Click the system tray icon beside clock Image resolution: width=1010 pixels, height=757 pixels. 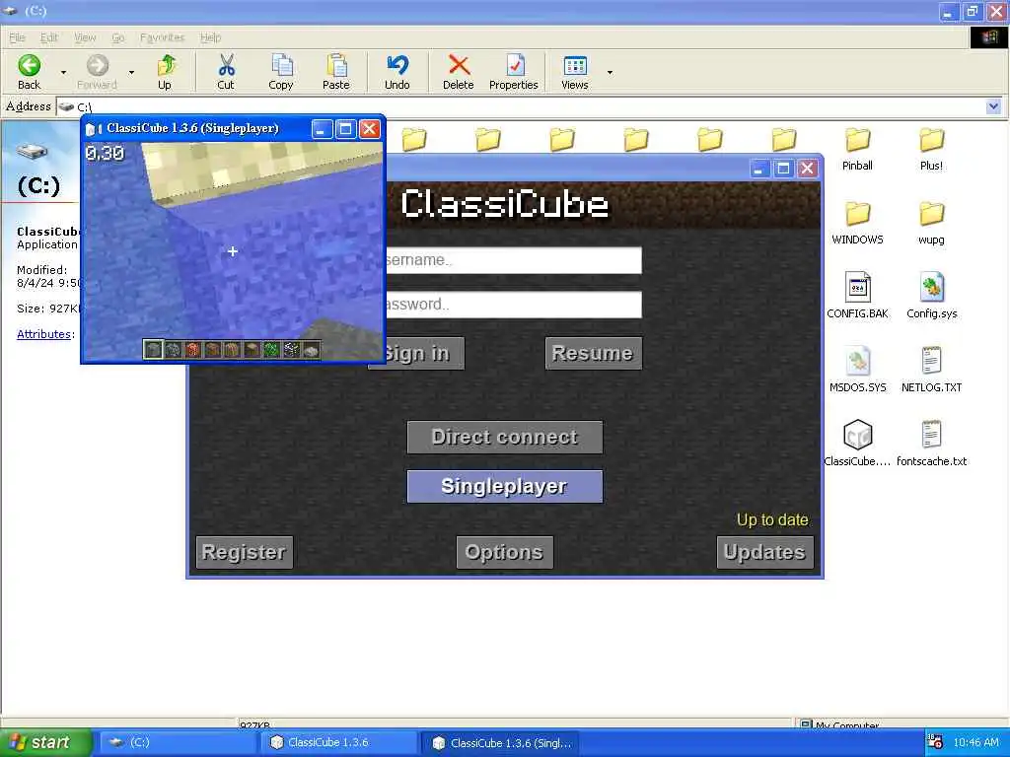click(x=935, y=742)
